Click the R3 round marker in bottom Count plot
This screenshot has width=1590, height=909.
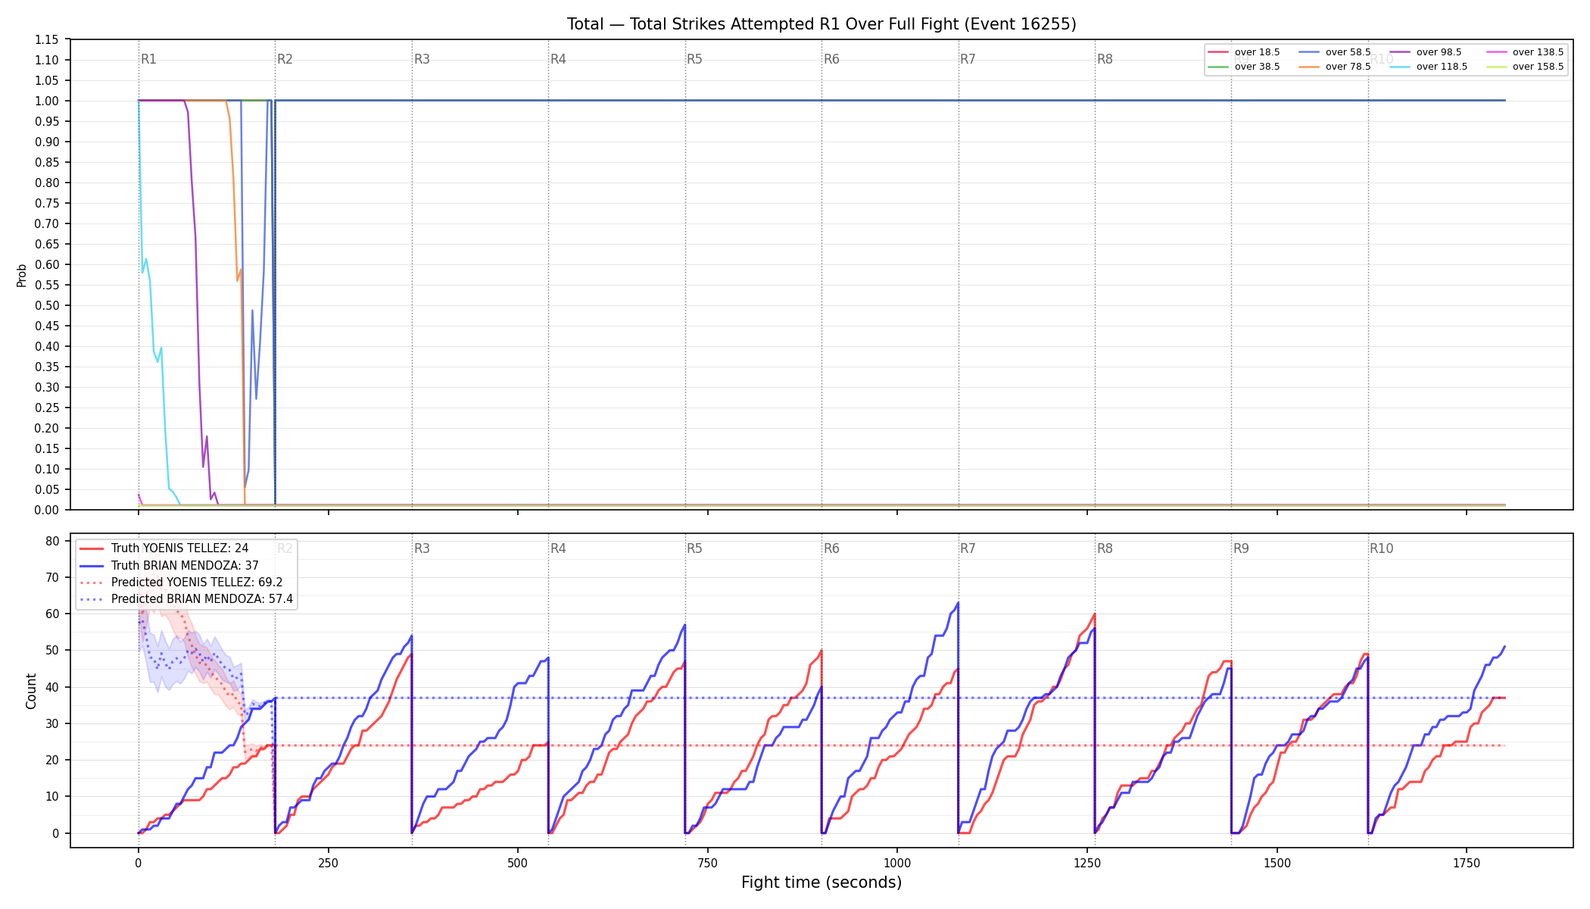click(422, 548)
